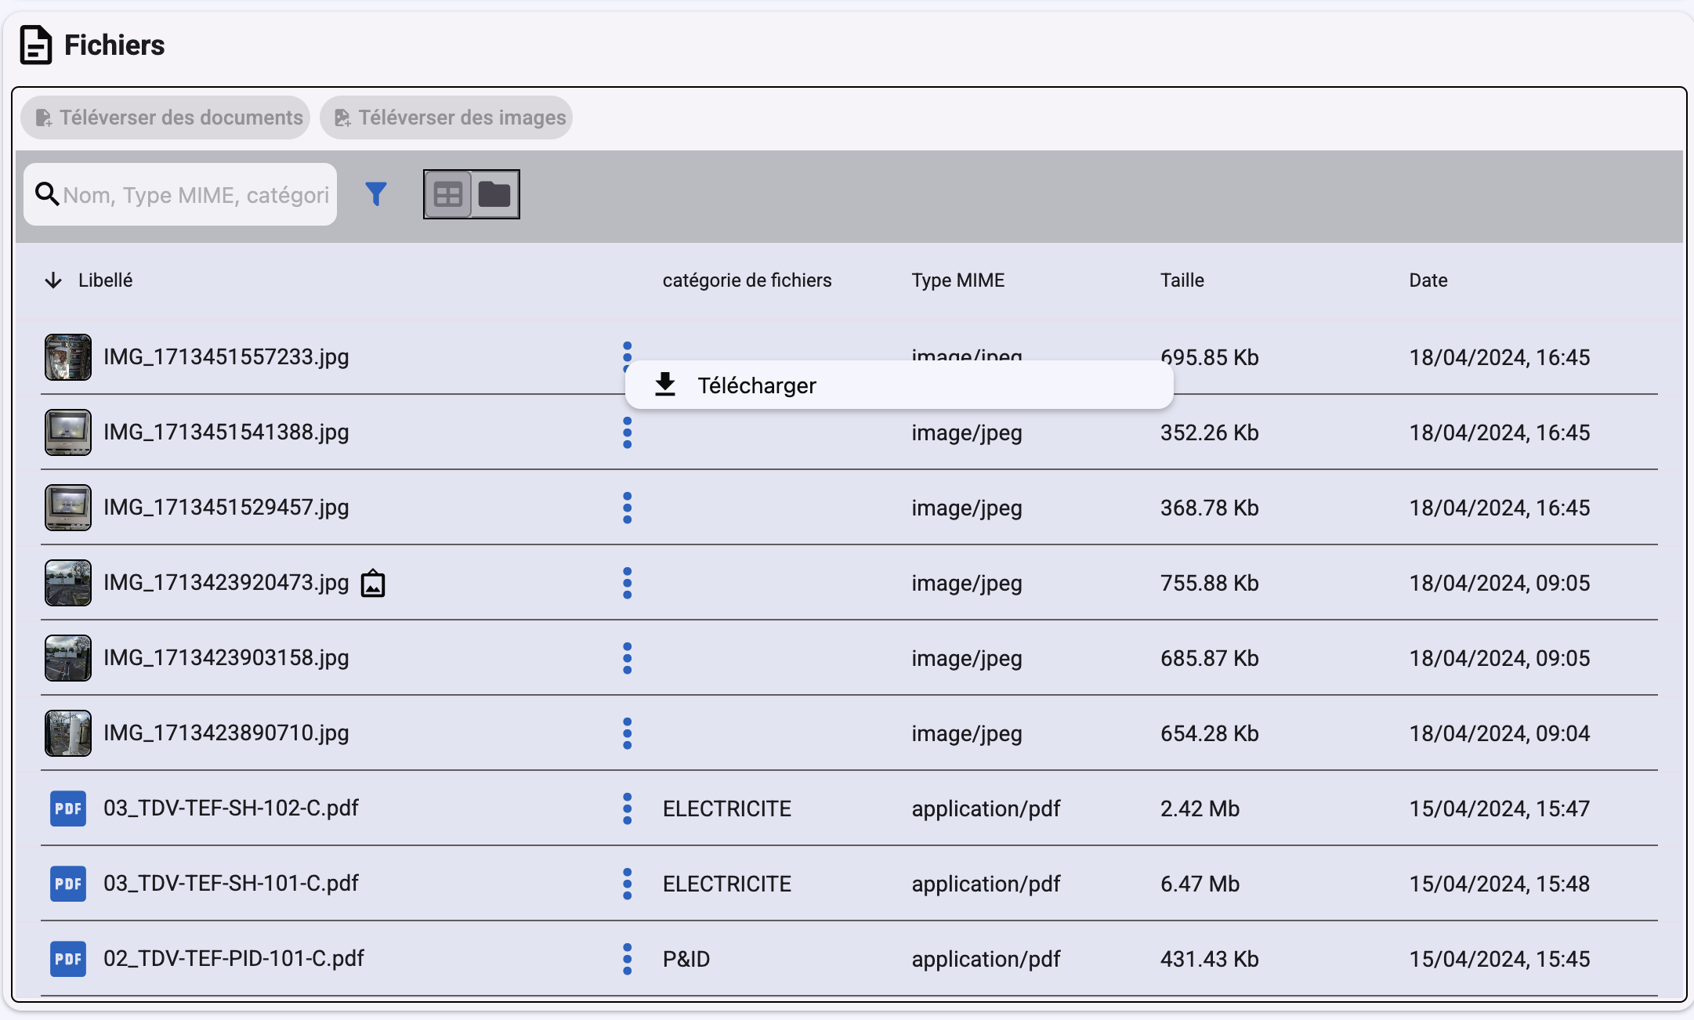The image size is (1694, 1020).
Task: Click thumbnail of IMG_1713423903158.jpg
Action: (68, 658)
